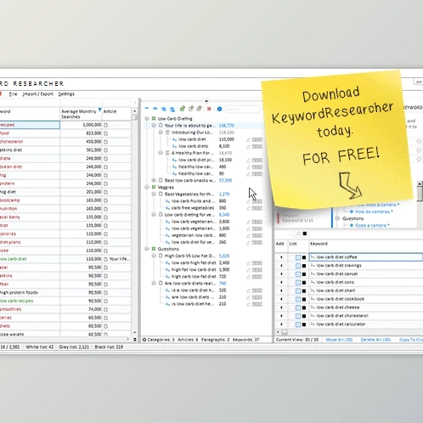423x423 pixels.
Task: Click 'Grey list: 2,121' status entry
Action: point(74,347)
